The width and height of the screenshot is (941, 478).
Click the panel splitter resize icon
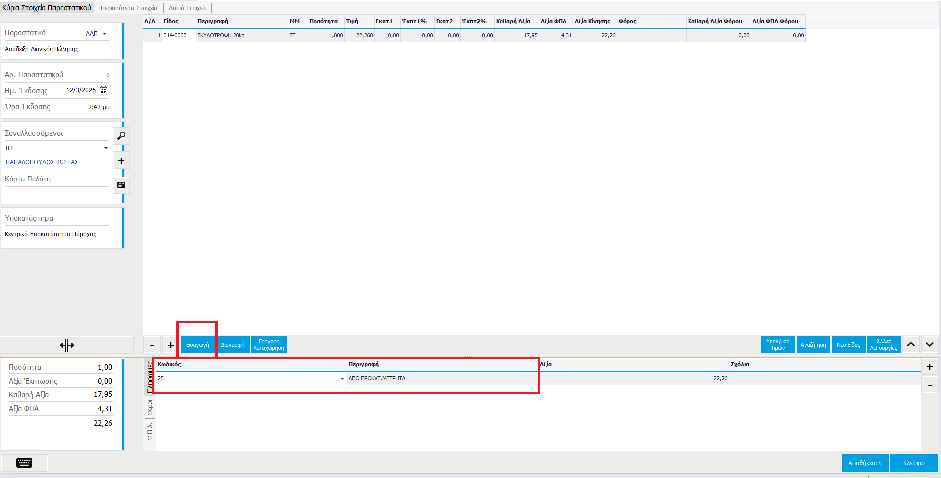coord(67,345)
